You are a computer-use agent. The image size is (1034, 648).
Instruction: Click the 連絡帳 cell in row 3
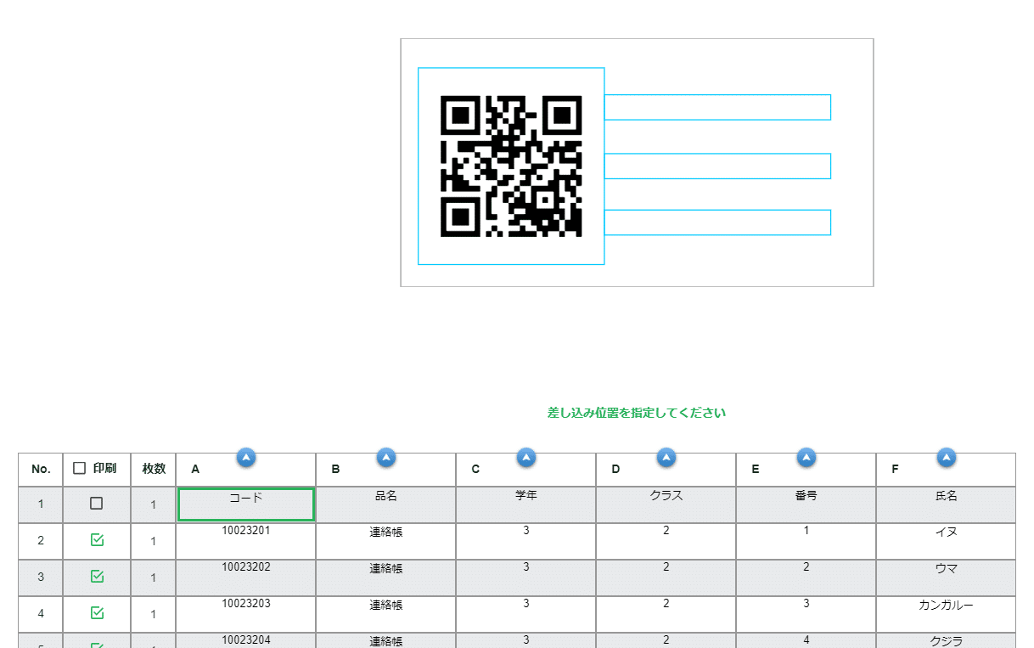tap(386, 578)
